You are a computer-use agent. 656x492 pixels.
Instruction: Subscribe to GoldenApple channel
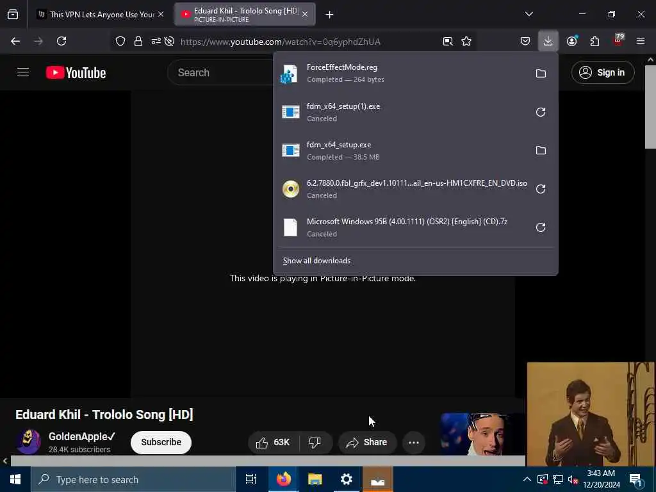pos(161,442)
